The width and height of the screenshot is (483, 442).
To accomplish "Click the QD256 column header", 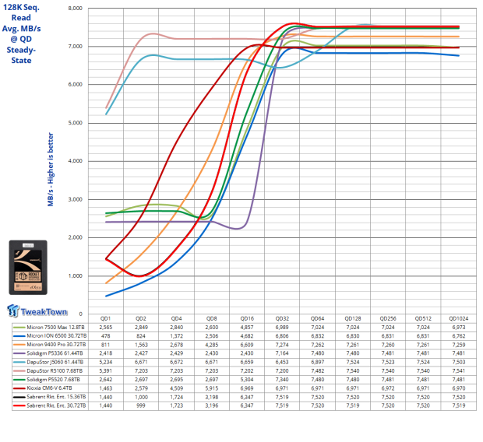I will [x=388, y=318].
